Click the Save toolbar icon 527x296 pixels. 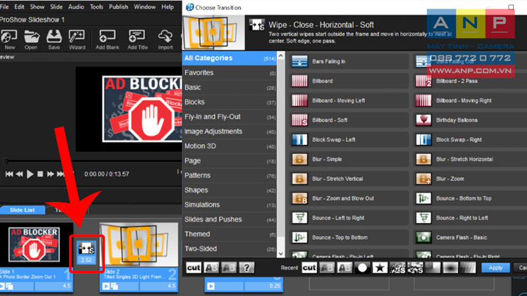[54, 39]
